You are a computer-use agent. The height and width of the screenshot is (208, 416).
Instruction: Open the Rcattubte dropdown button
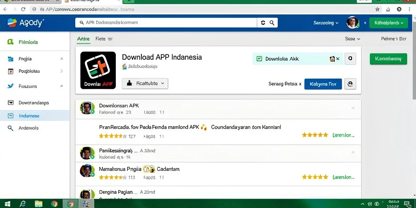click(145, 83)
